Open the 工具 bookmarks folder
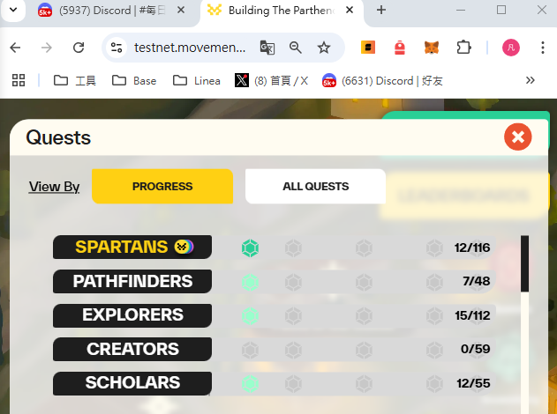Viewport: 557px width, 414px height. point(75,81)
